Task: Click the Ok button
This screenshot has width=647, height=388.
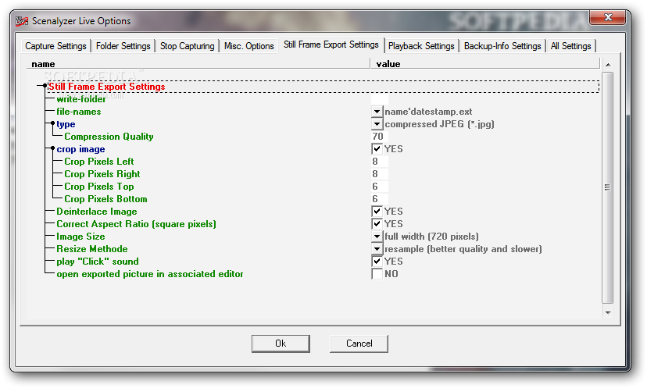Action: pos(281,344)
